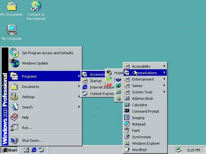Expand the Programs submenu arrow

click(x=79, y=76)
